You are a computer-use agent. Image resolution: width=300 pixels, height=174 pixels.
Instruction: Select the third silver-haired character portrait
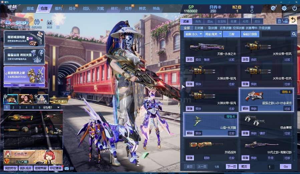(x=41, y=99)
